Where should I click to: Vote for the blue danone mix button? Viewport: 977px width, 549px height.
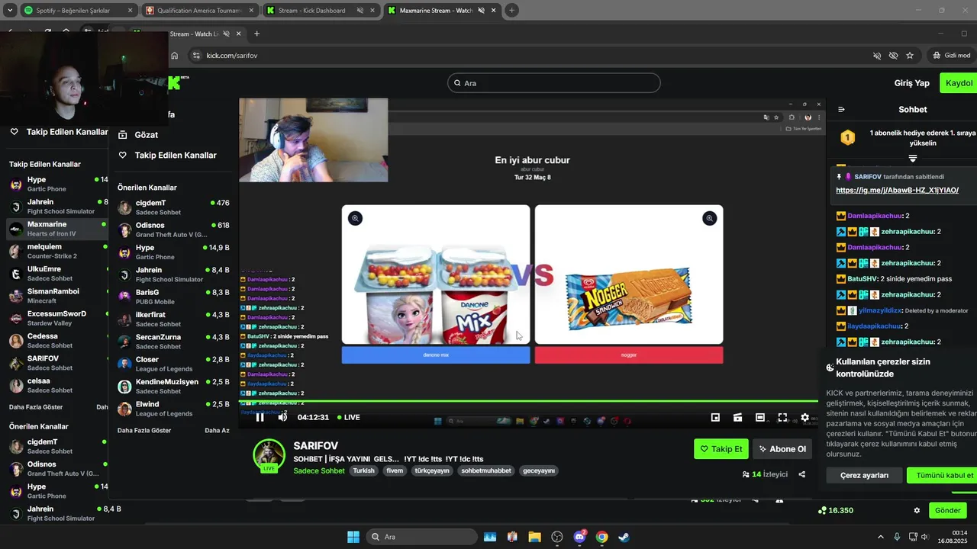[435, 355]
